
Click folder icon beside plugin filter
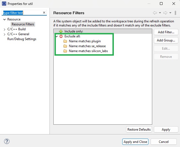pyautogui.click(x=65, y=41)
